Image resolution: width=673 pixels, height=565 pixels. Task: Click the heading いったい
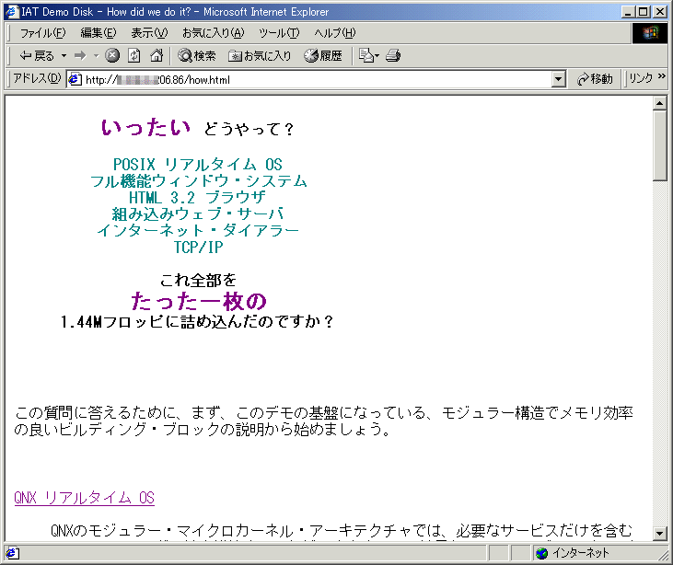click(x=145, y=127)
